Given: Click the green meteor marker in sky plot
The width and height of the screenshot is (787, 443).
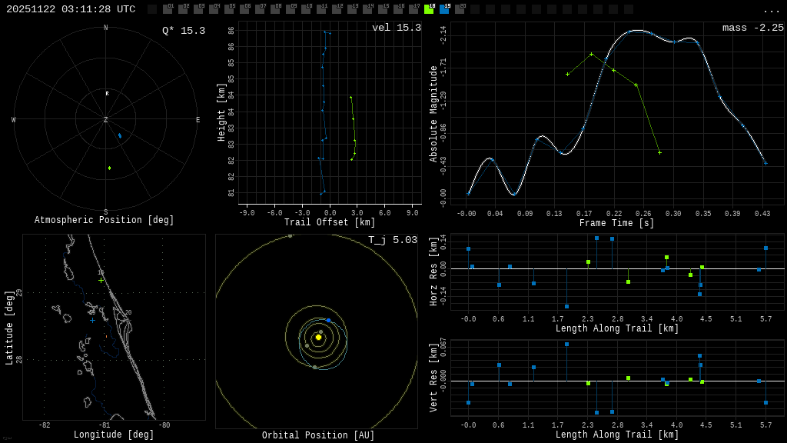Looking at the screenshot, I should [109, 168].
